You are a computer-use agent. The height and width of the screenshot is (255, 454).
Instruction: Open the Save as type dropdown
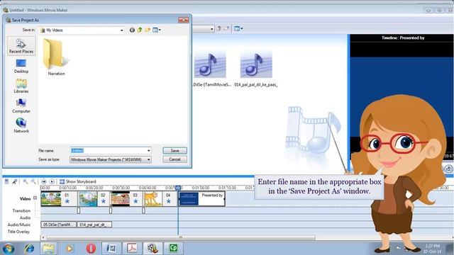click(111, 159)
